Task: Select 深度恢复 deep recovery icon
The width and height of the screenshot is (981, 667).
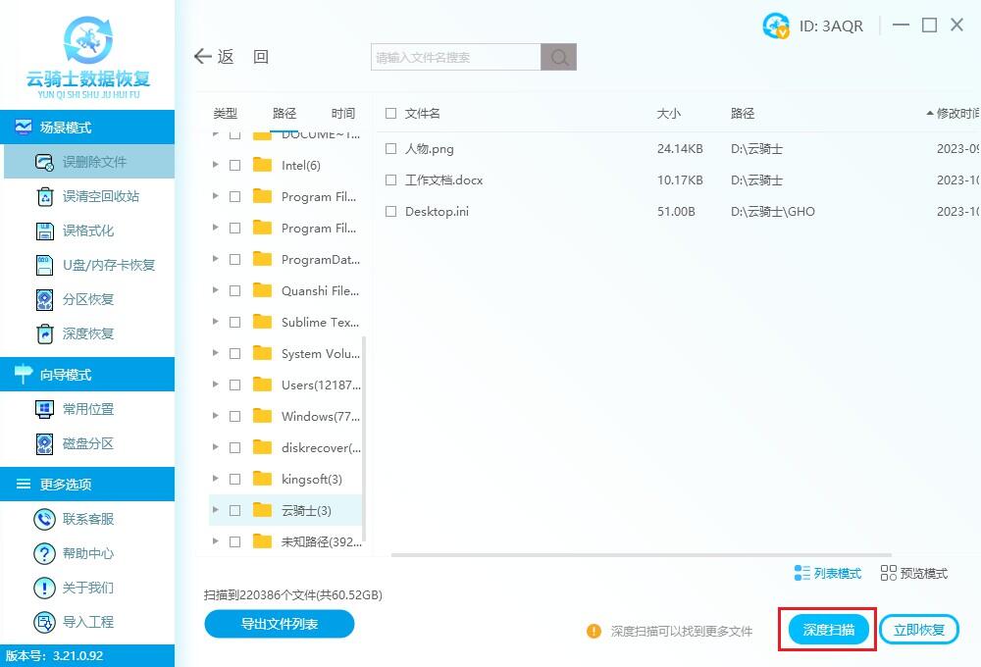Action: pyautogui.click(x=45, y=334)
